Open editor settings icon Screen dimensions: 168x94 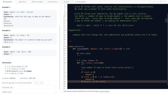(x=161, y=2)
